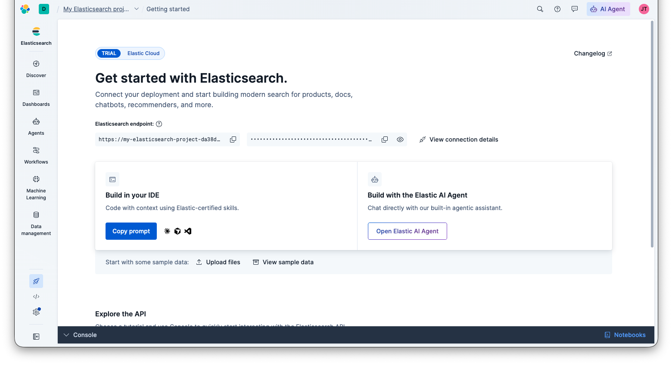The width and height of the screenshot is (672, 365).
Task: Open My Elasticsearch project breadcrumb
Action: click(x=96, y=9)
